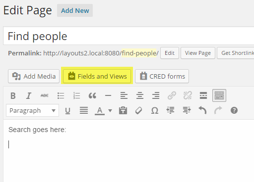Apply italic formatting
Viewport: 254px width, 182px height.
click(29, 95)
